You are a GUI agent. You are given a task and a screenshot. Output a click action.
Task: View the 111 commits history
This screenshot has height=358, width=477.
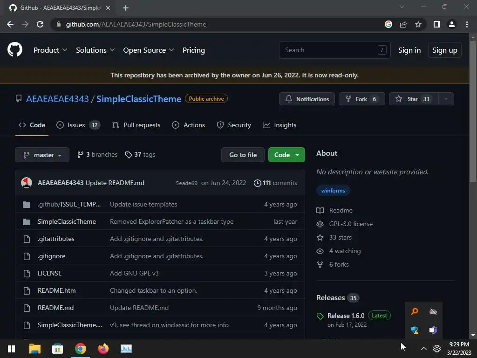(275, 183)
